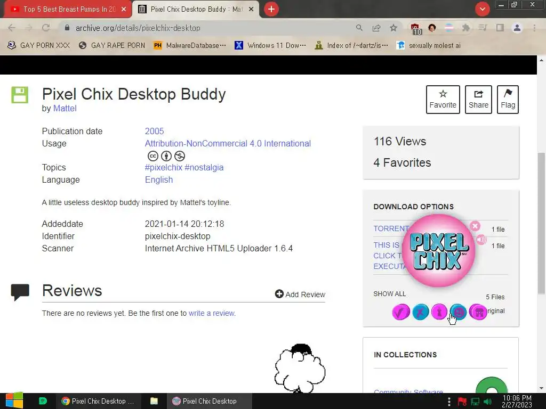Close the Pixel Chix Desktop Buddy tab

click(x=251, y=10)
